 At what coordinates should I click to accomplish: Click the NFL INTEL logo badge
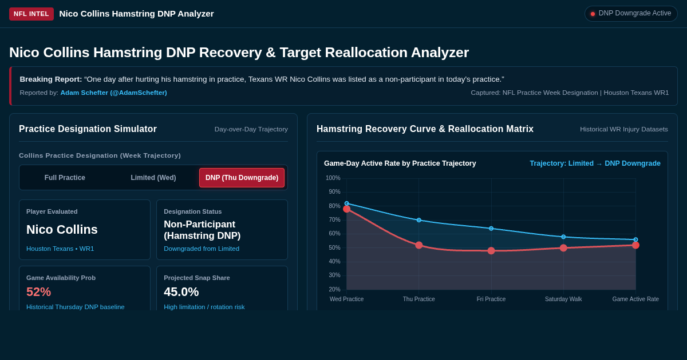point(31,14)
